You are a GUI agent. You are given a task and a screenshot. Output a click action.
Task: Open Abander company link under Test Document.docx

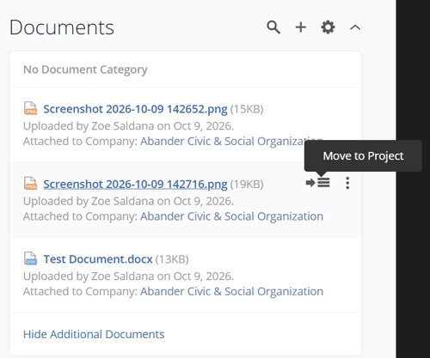click(x=231, y=291)
